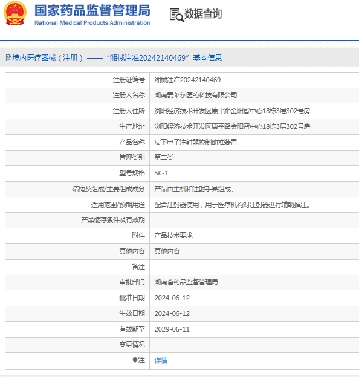Click the 型号规格 label

(132, 173)
